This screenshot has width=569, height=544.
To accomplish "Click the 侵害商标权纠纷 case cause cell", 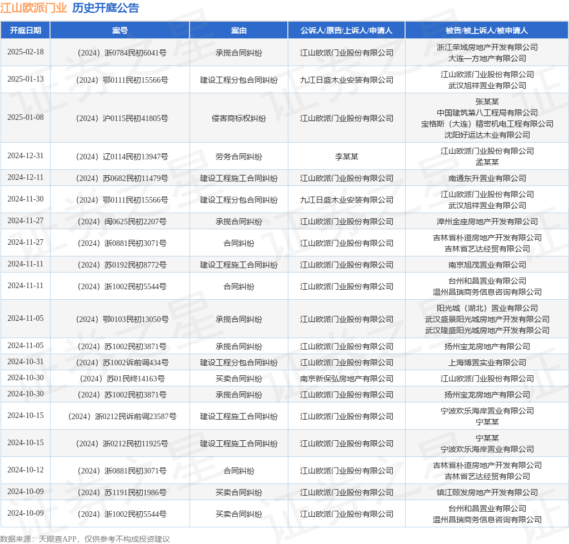I will [239, 118].
